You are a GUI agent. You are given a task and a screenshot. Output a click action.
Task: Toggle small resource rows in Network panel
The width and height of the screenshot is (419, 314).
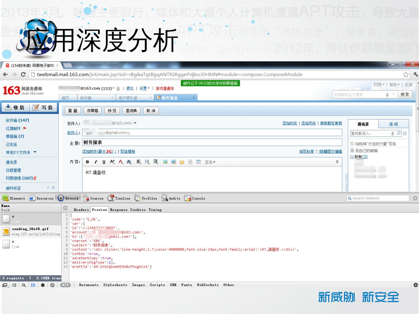coord(33,285)
